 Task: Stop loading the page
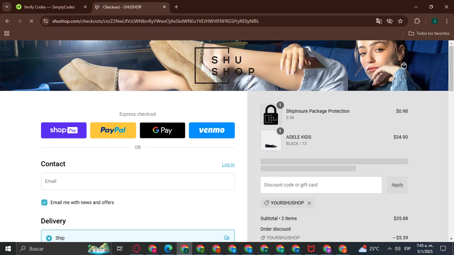[x=31, y=21]
